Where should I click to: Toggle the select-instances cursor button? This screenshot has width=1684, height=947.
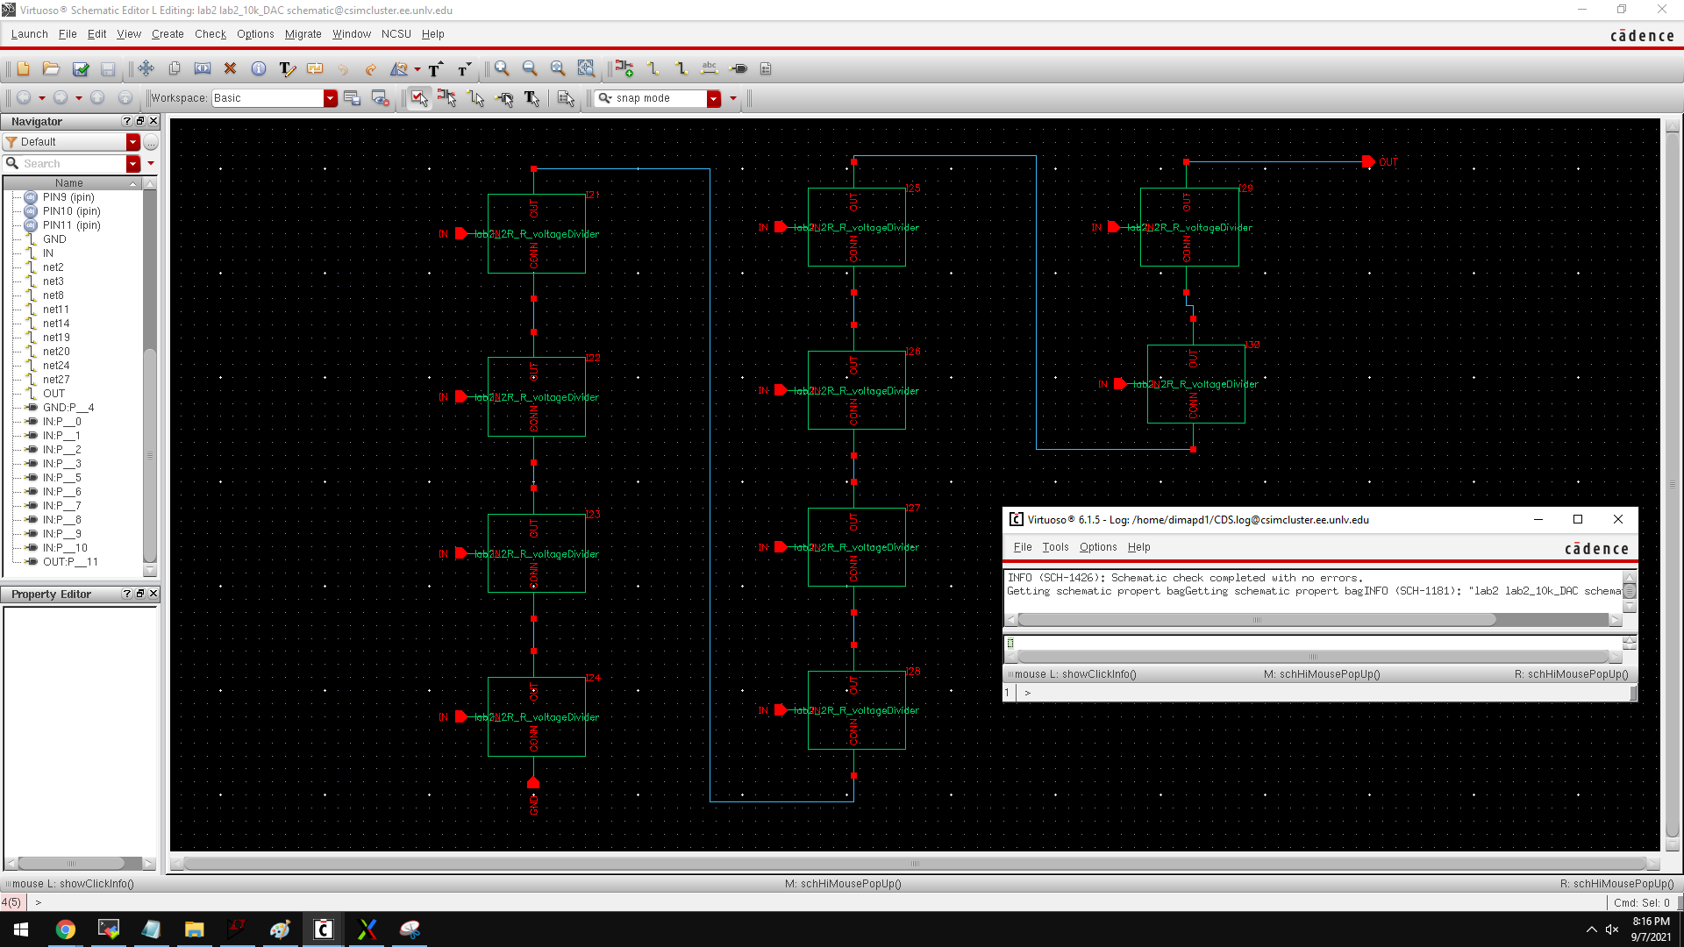tap(446, 98)
